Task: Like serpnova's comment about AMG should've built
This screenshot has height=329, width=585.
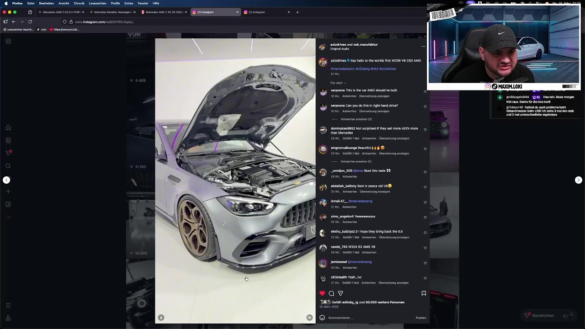Action: (425, 92)
